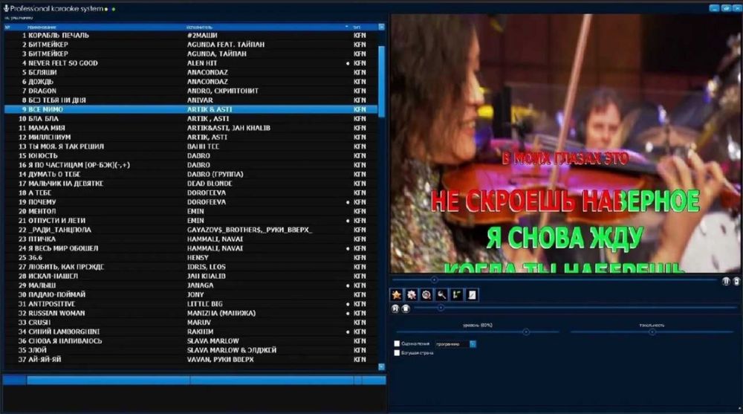
Task: Select song 'МЕНТОЛ'
Action: click(x=42, y=211)
